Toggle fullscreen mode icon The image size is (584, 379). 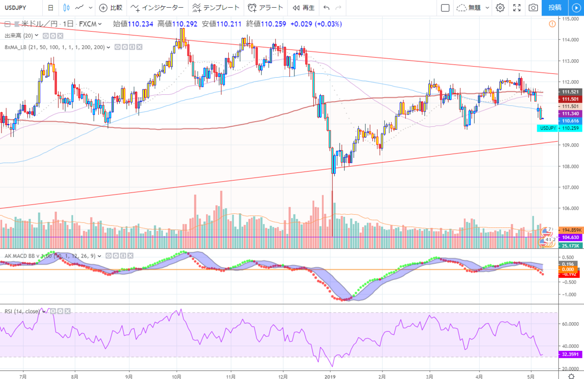coord(517,8)
